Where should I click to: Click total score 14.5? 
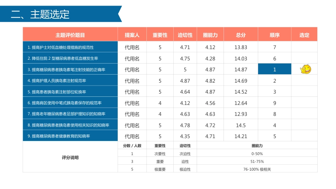click(x=241, y=125)
